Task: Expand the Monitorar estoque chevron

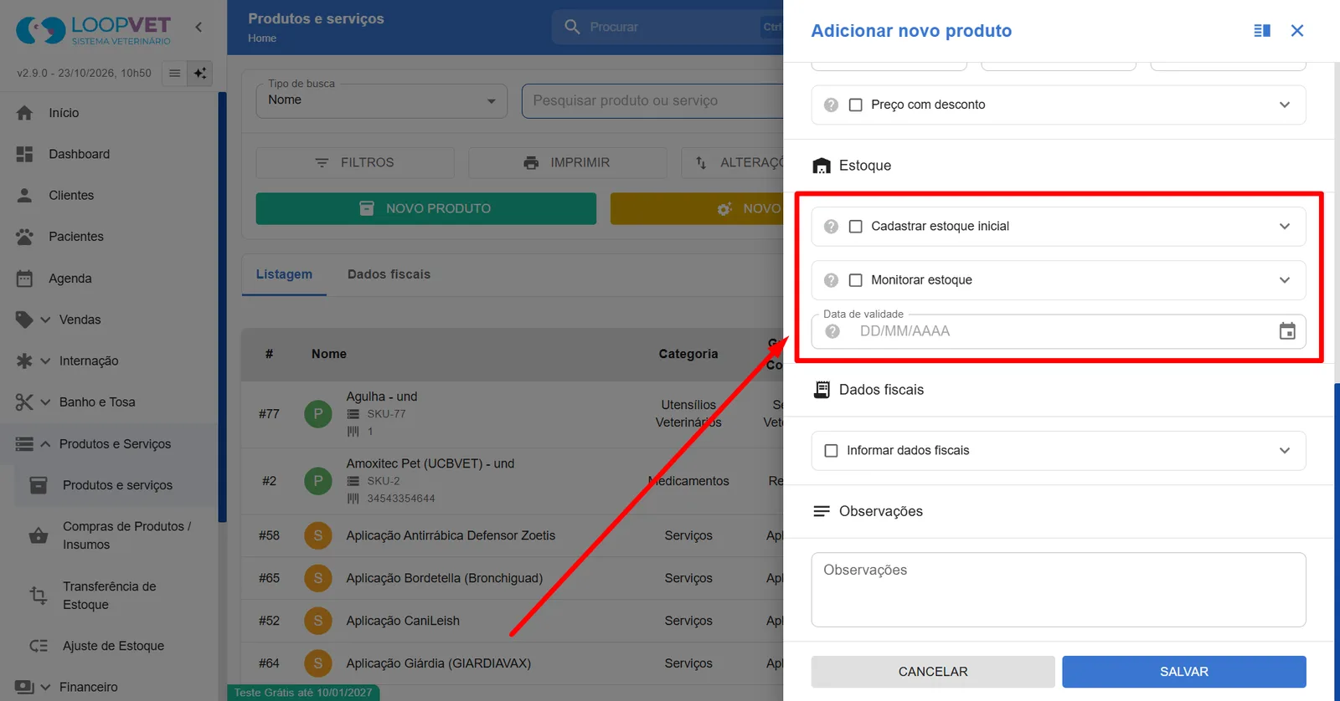Action: coord(1285,280)
